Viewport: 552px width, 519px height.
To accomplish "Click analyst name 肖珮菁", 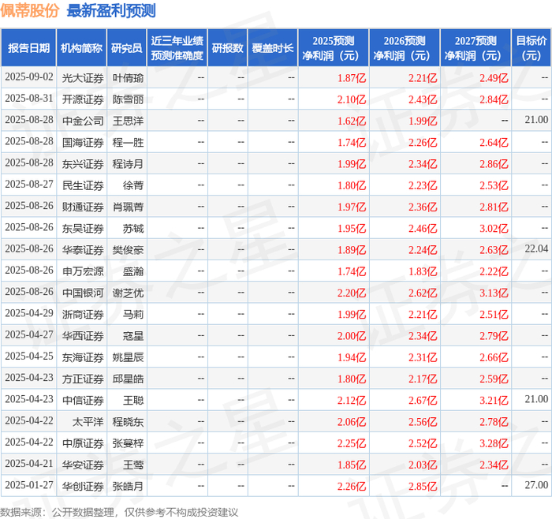I will [x=128, y=207].
